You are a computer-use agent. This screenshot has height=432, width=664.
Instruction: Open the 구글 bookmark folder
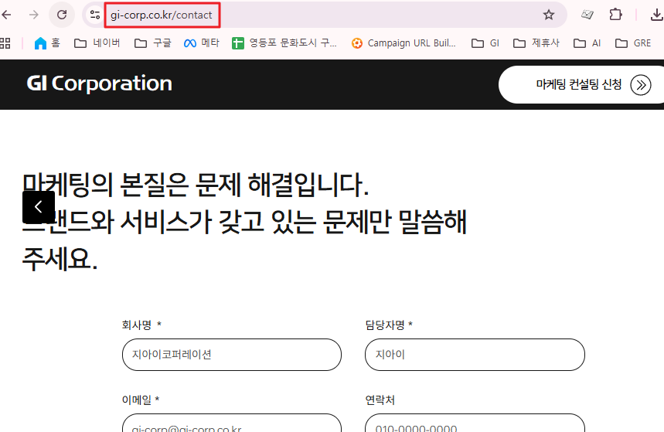152,43
